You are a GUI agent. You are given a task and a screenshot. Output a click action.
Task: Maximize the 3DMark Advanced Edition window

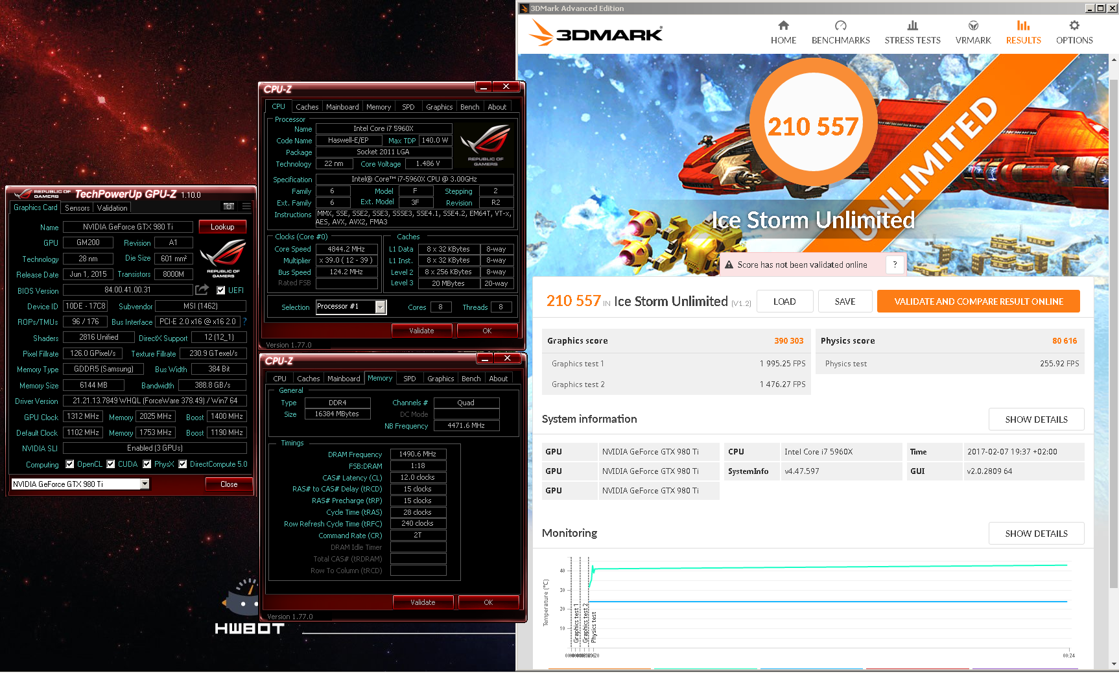[x=1100, y=8]
